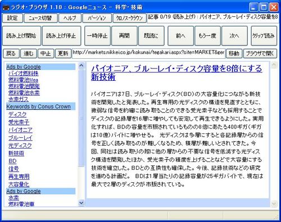Open the 燃料電池開発 ad link
The image size is (281, 222).
pyautogui.click(x=24, y=86)
